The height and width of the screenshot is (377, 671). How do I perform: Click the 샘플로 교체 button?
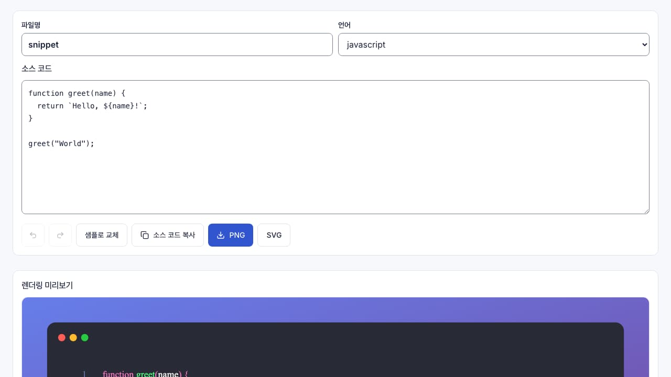point(102,235)
